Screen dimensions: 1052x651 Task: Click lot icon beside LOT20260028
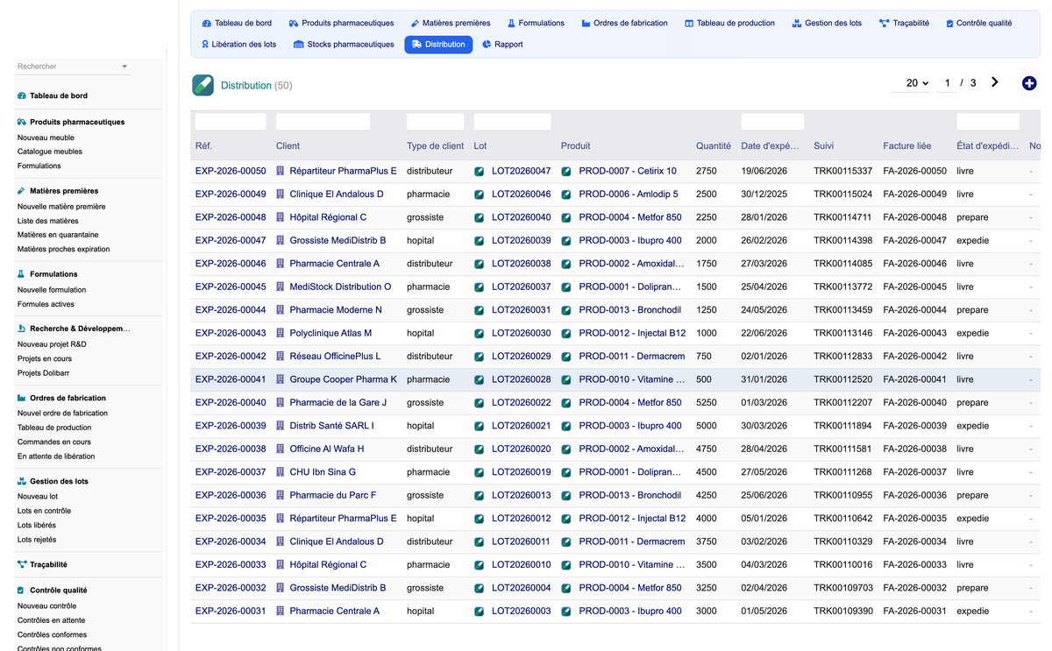pos(479,379)
